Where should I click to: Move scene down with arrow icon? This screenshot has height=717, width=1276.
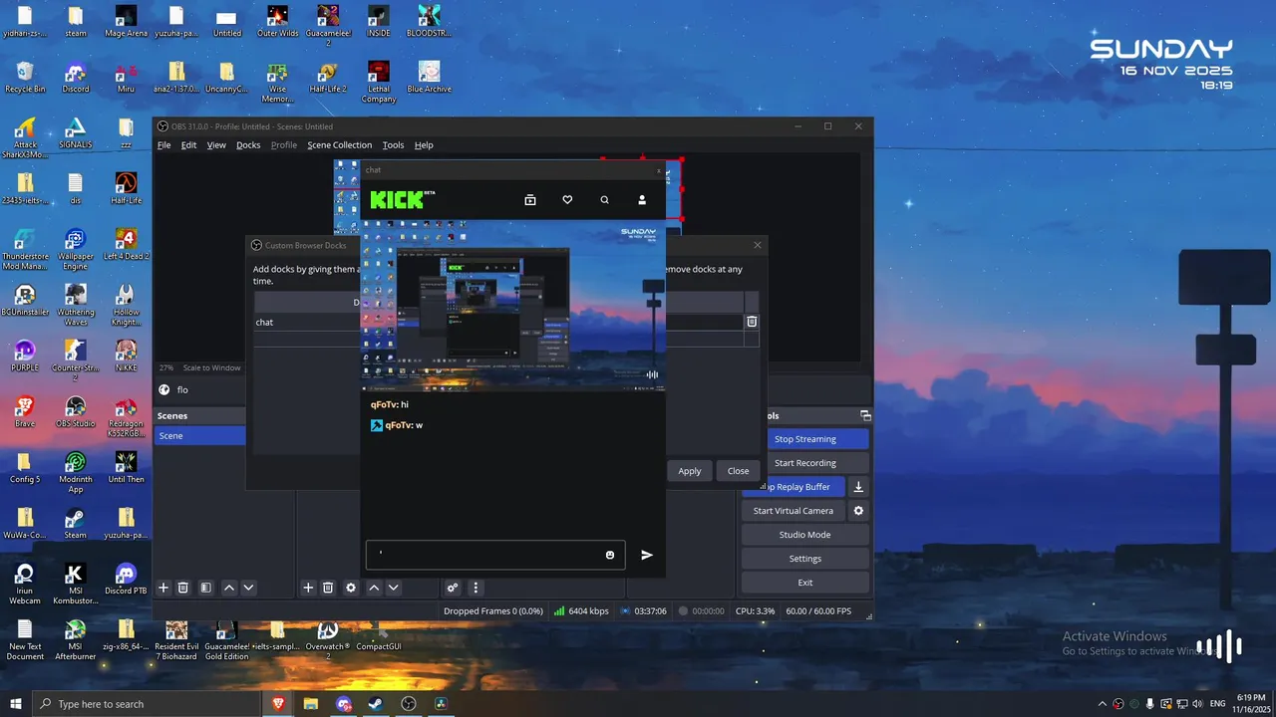249,588
